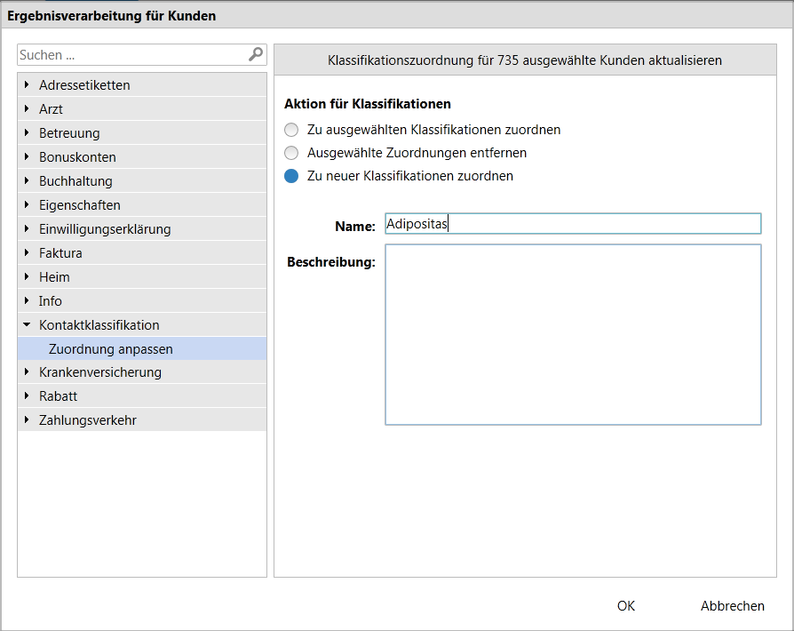794x631 pixels.
Task: Select 'Zu ausgewählten Klassifikationen zuordnen' radio button
Action: point(291,130)
